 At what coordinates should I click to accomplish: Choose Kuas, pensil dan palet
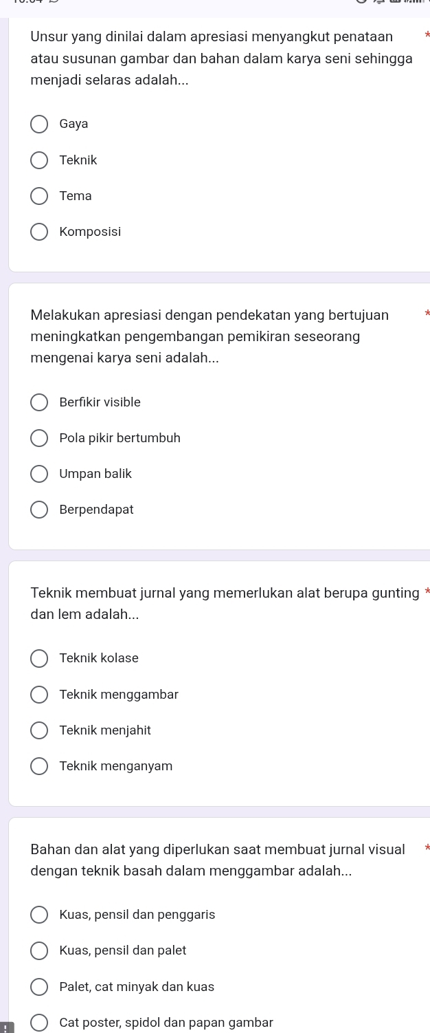pyautogui.click(x=39, y=950)
